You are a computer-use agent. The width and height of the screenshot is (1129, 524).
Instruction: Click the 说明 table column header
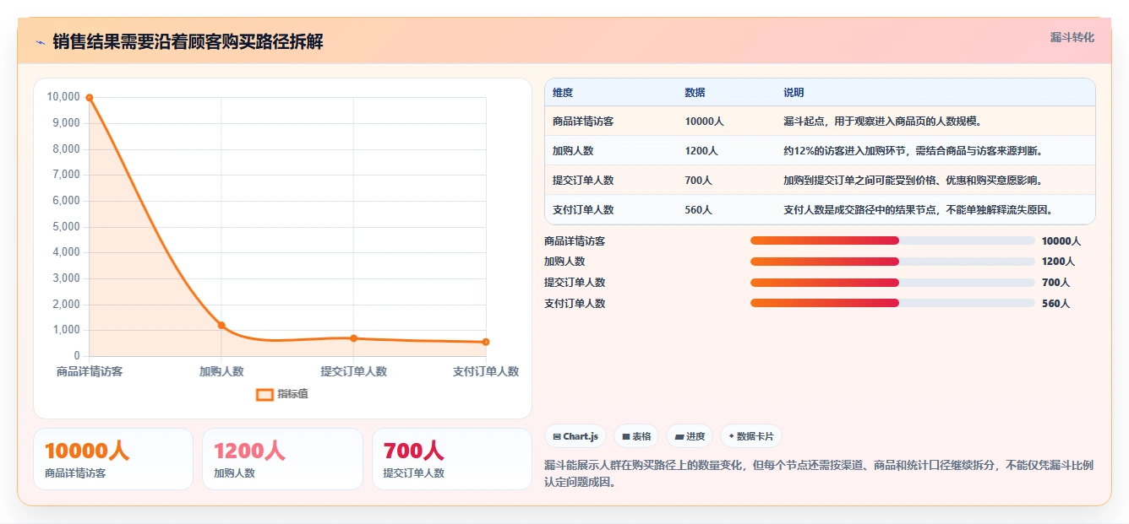[x=794, y=93]
